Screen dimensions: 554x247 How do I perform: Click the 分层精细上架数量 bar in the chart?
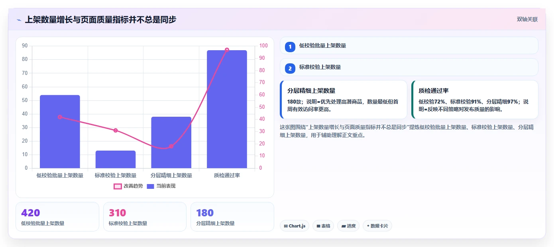point(171,142)
